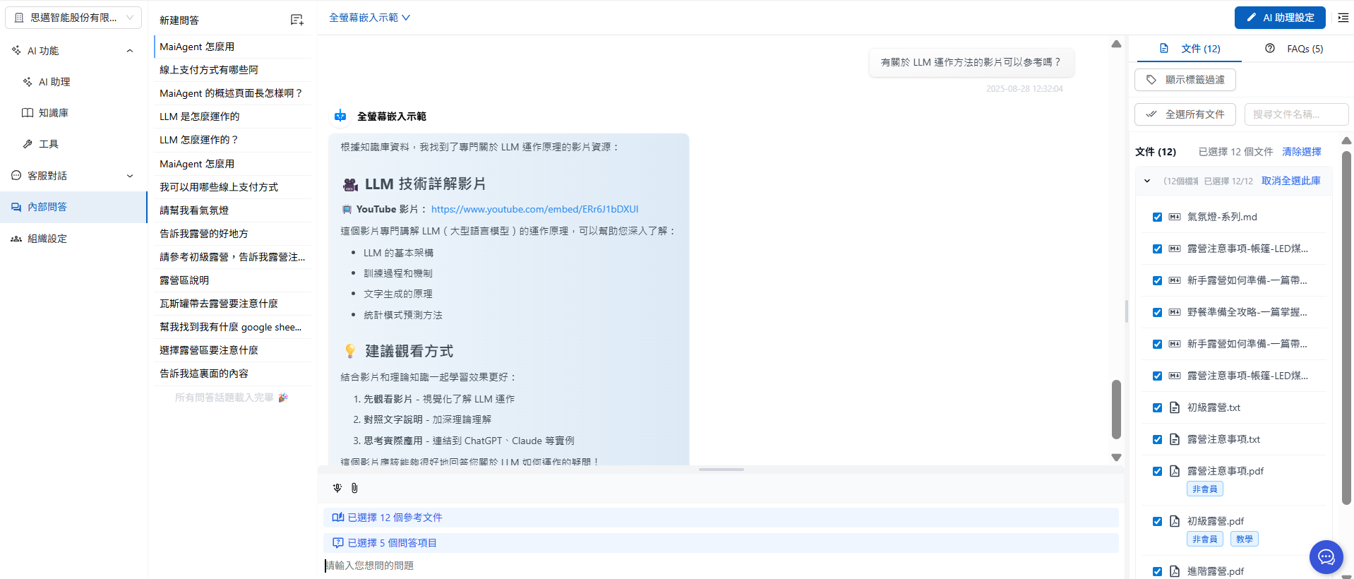Open 知識庫 from the sidebar
The width and height of the screenshot is (1354, 579).
click(53, 113)
